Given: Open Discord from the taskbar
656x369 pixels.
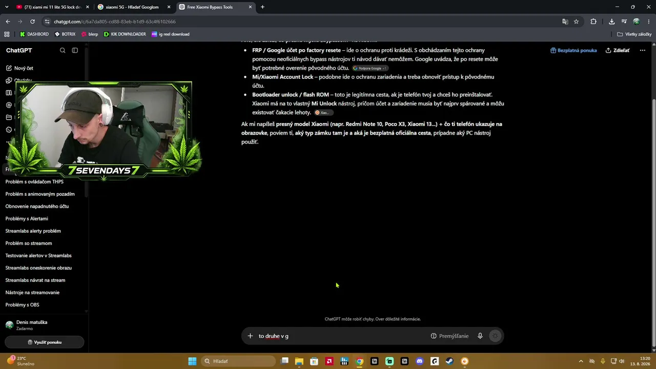Looking at the screenshot, I should point(420,361).
